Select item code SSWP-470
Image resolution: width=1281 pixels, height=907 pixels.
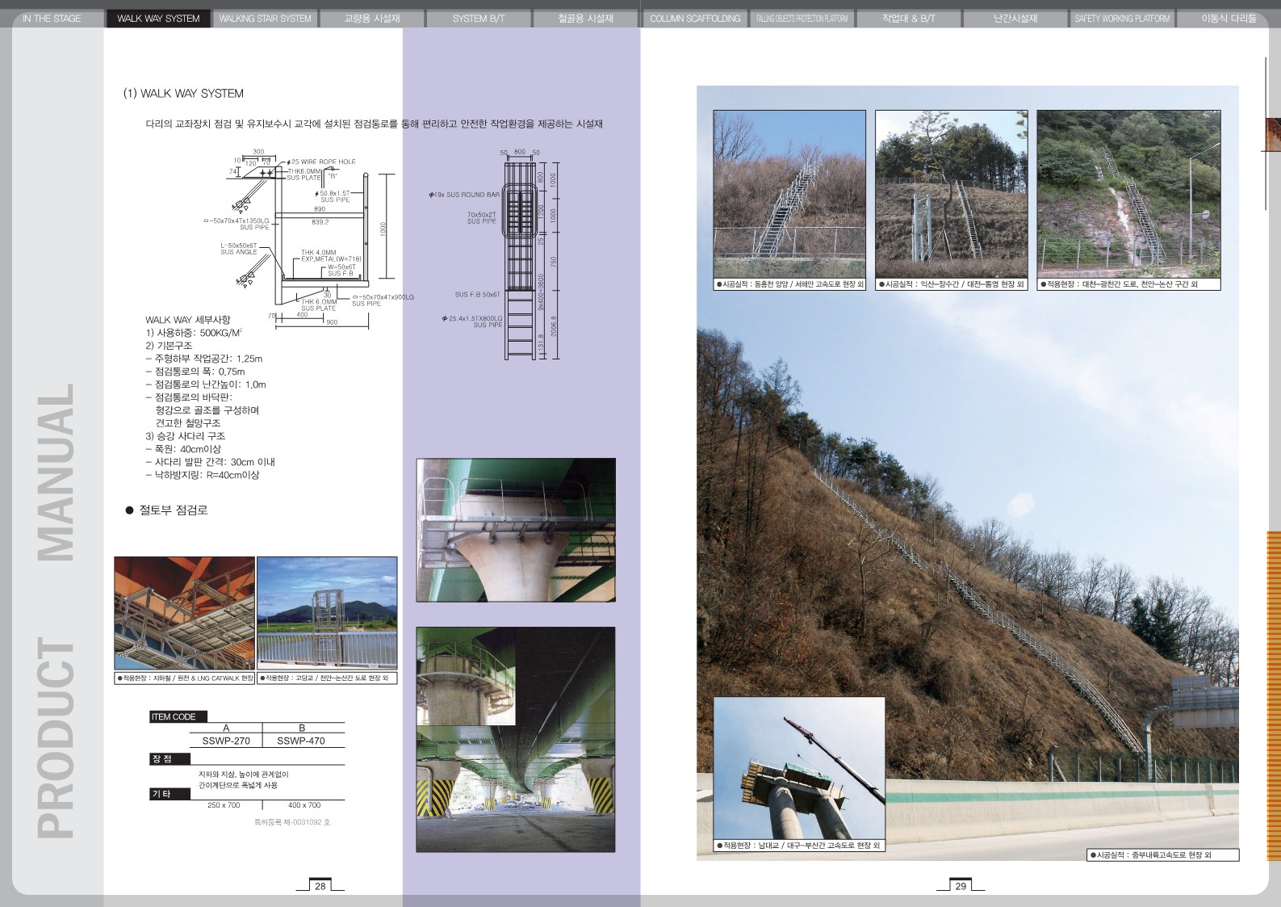pyautogui.click(x=301, y=741)
